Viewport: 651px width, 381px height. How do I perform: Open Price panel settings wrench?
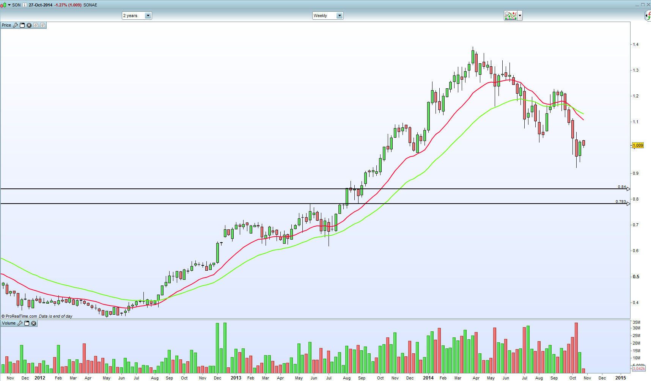[x=16, y=25]
